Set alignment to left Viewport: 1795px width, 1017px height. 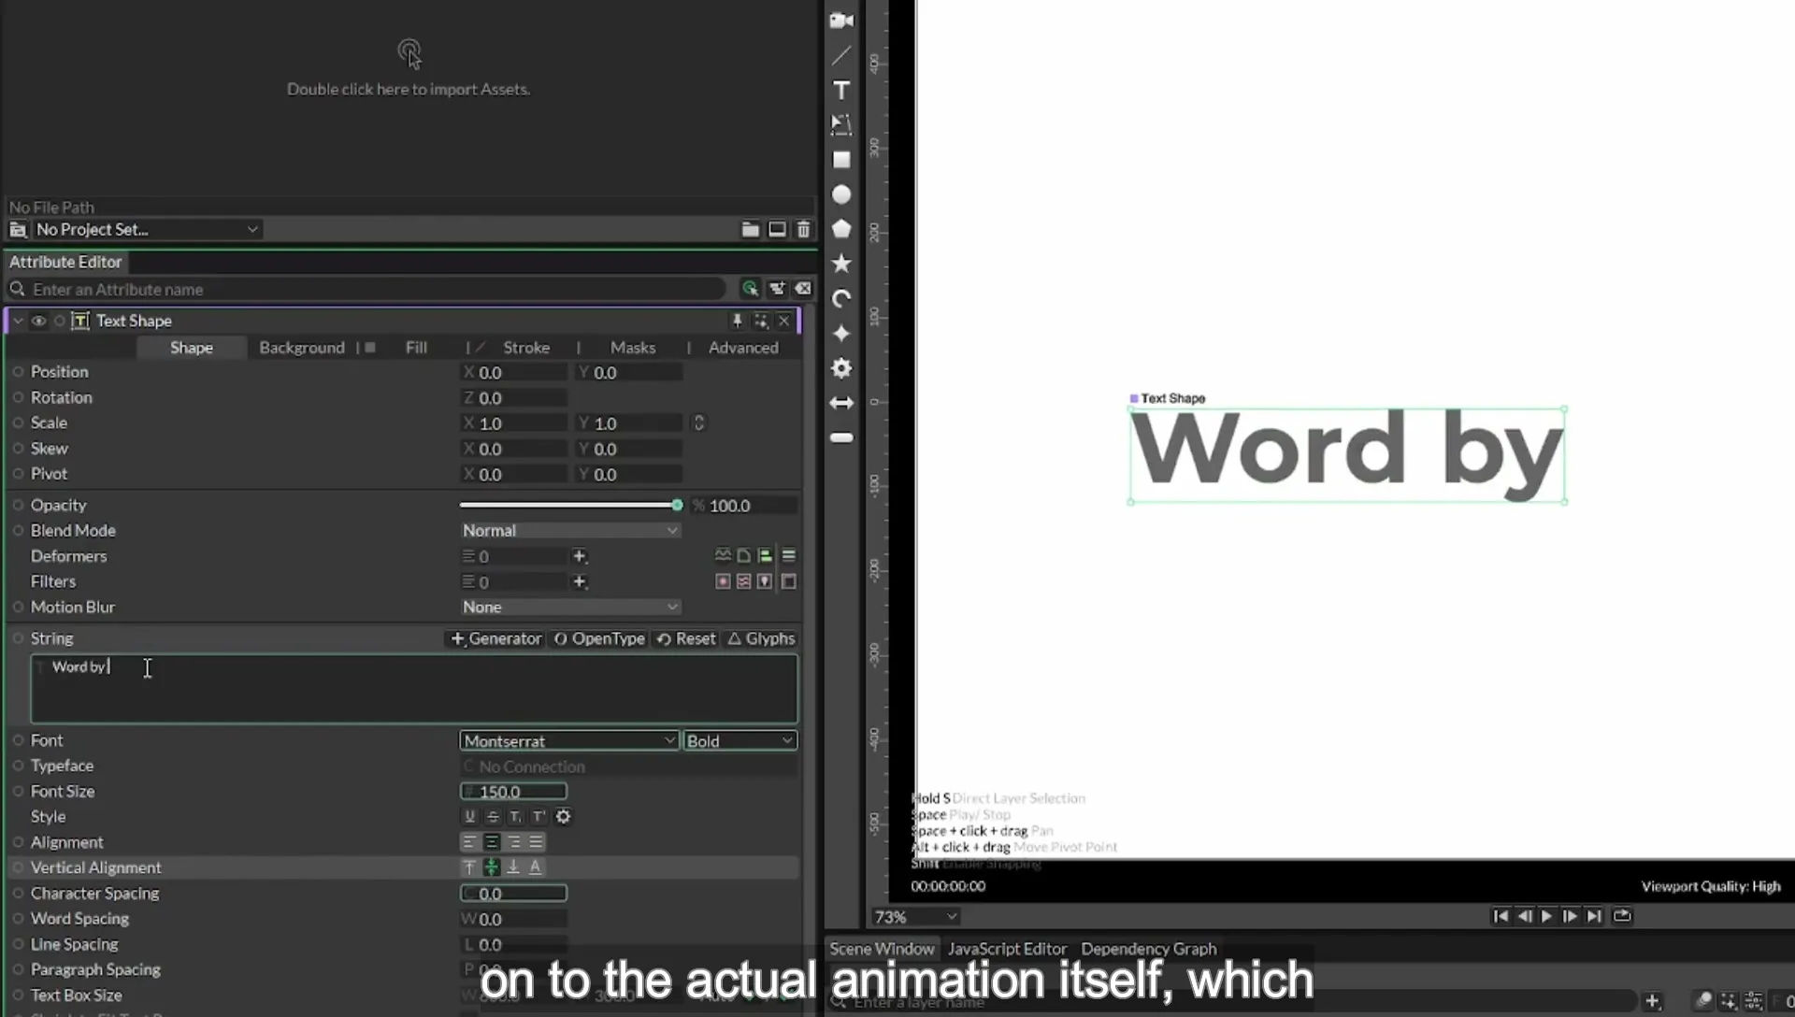pyautogui.click(x=469, y=842)
